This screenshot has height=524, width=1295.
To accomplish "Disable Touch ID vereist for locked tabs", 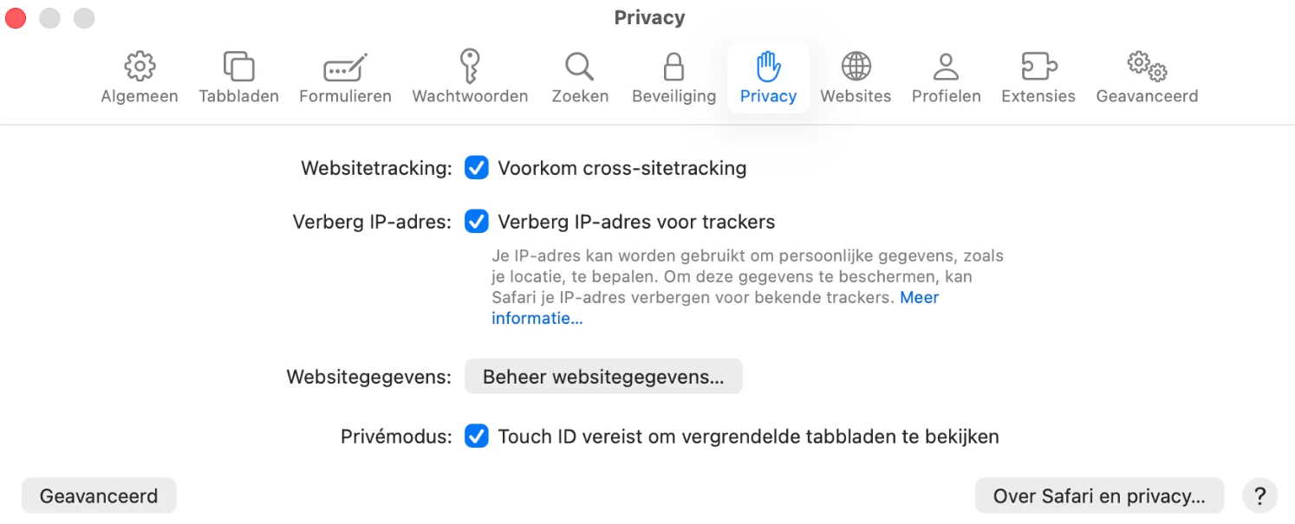I will [477, 436].
